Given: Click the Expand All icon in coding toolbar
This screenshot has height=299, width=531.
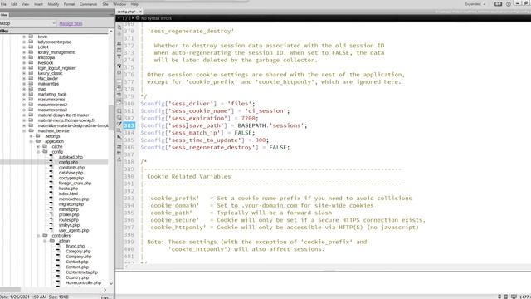Looking at the screenshot, I should pyautogui.click(x=119, y=56).
